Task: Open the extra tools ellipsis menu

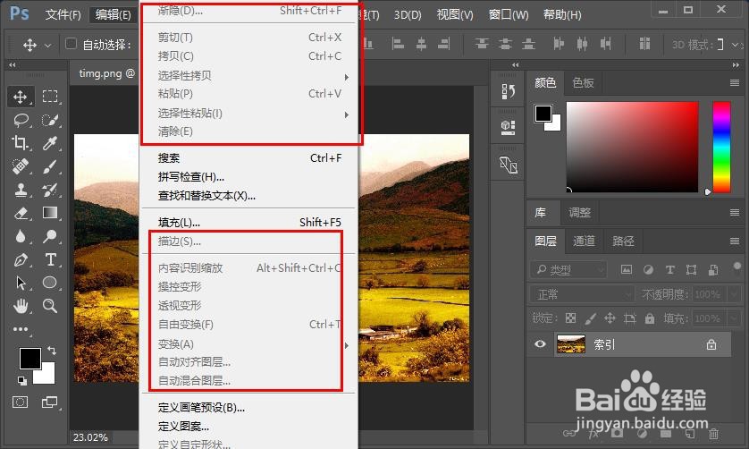Action: [20, 329]
